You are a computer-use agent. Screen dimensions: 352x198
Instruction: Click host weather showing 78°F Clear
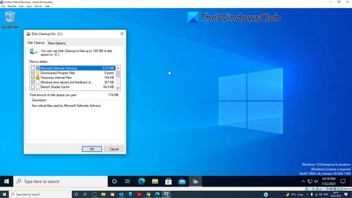(295, 194)
